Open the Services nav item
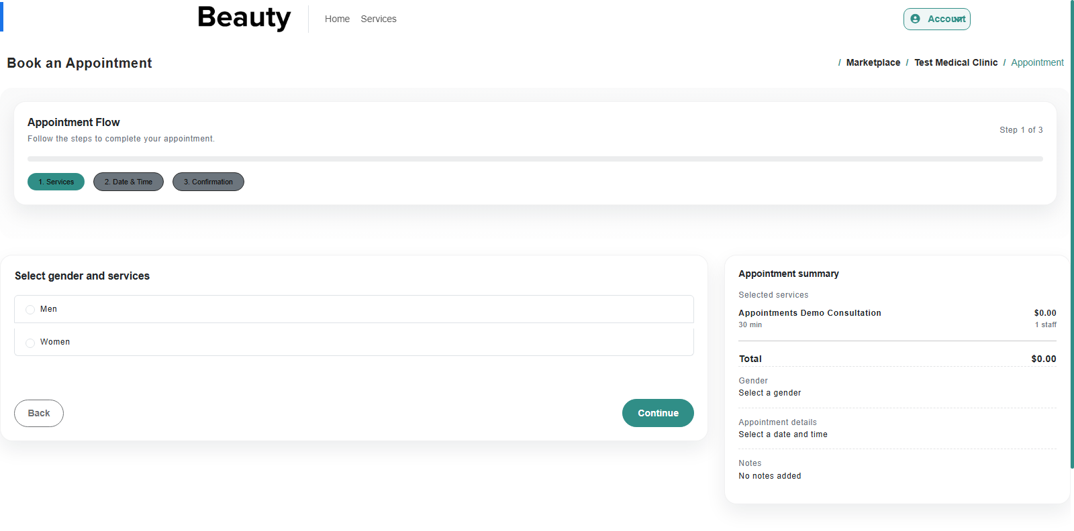 tap(378, 19)
